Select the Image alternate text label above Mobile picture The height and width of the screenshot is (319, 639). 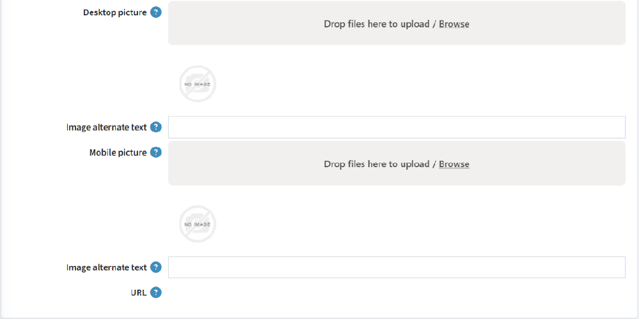[106, 128]
